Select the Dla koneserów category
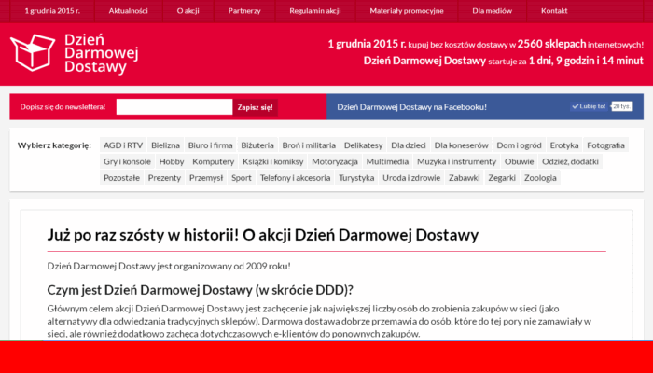The width and height of the screenshot is (653, 373). coord(461,145)
